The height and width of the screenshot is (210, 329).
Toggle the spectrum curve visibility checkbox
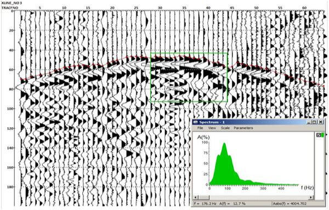tap(319, 135)
